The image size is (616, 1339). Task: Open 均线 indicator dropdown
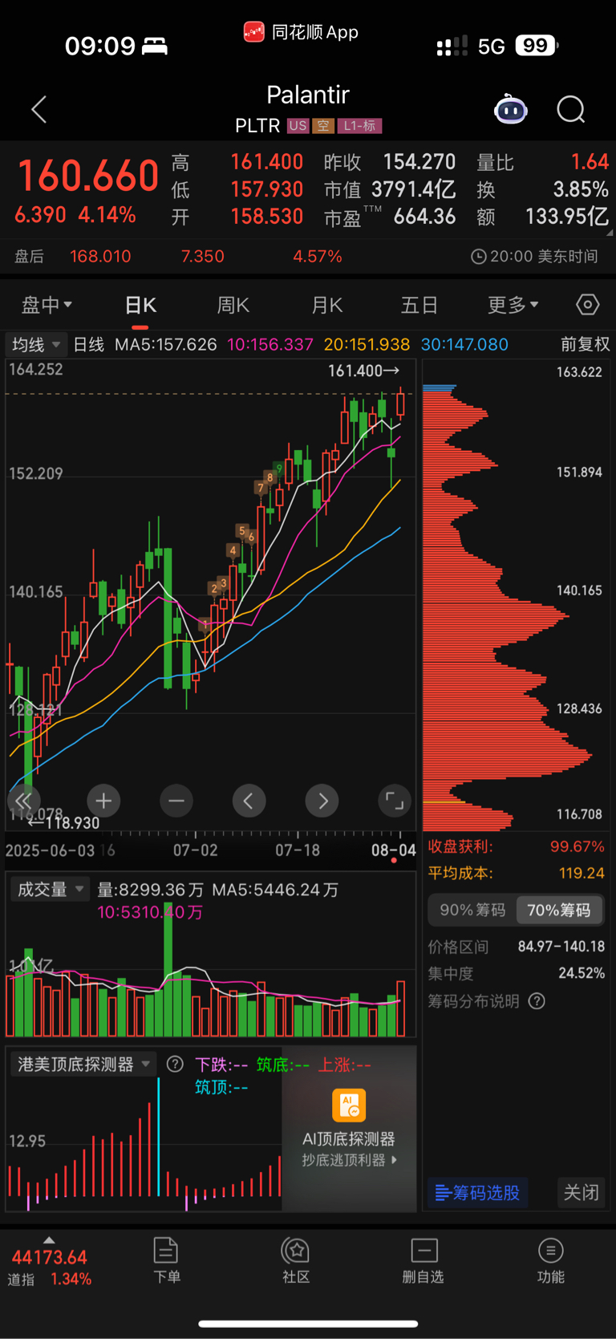(x=36, y=345)
